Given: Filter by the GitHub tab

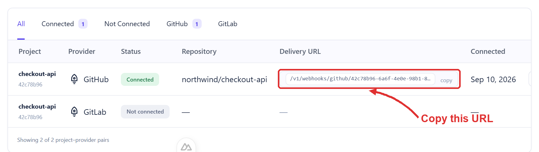Looking at the screenshot, I should coord(184,24).
